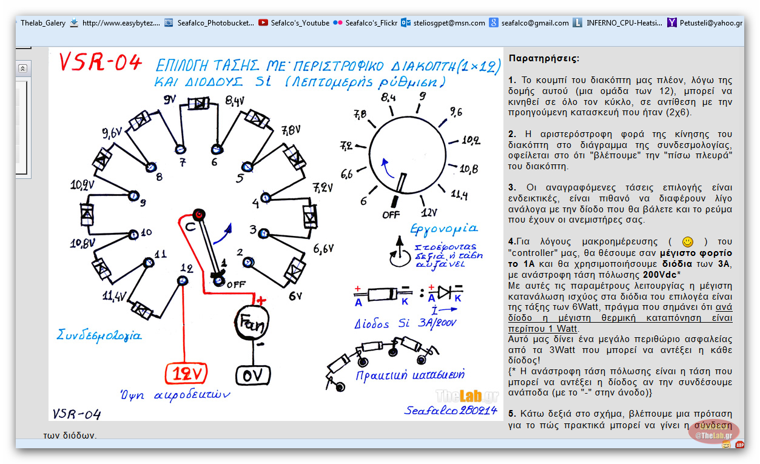This screenshot has width=760, height=464.
Task: Click the yellow smiley inside paragraph 4
Action: [x=687, y=241]
